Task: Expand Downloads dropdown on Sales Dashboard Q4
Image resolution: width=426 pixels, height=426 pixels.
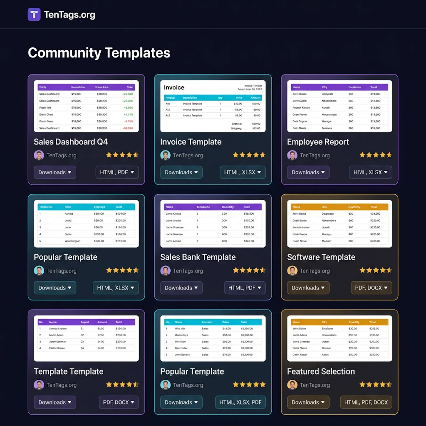Action: (x=55, y=172)
